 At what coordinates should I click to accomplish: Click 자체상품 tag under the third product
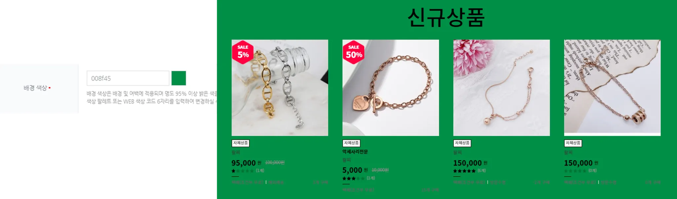click(x=462, y=143)
